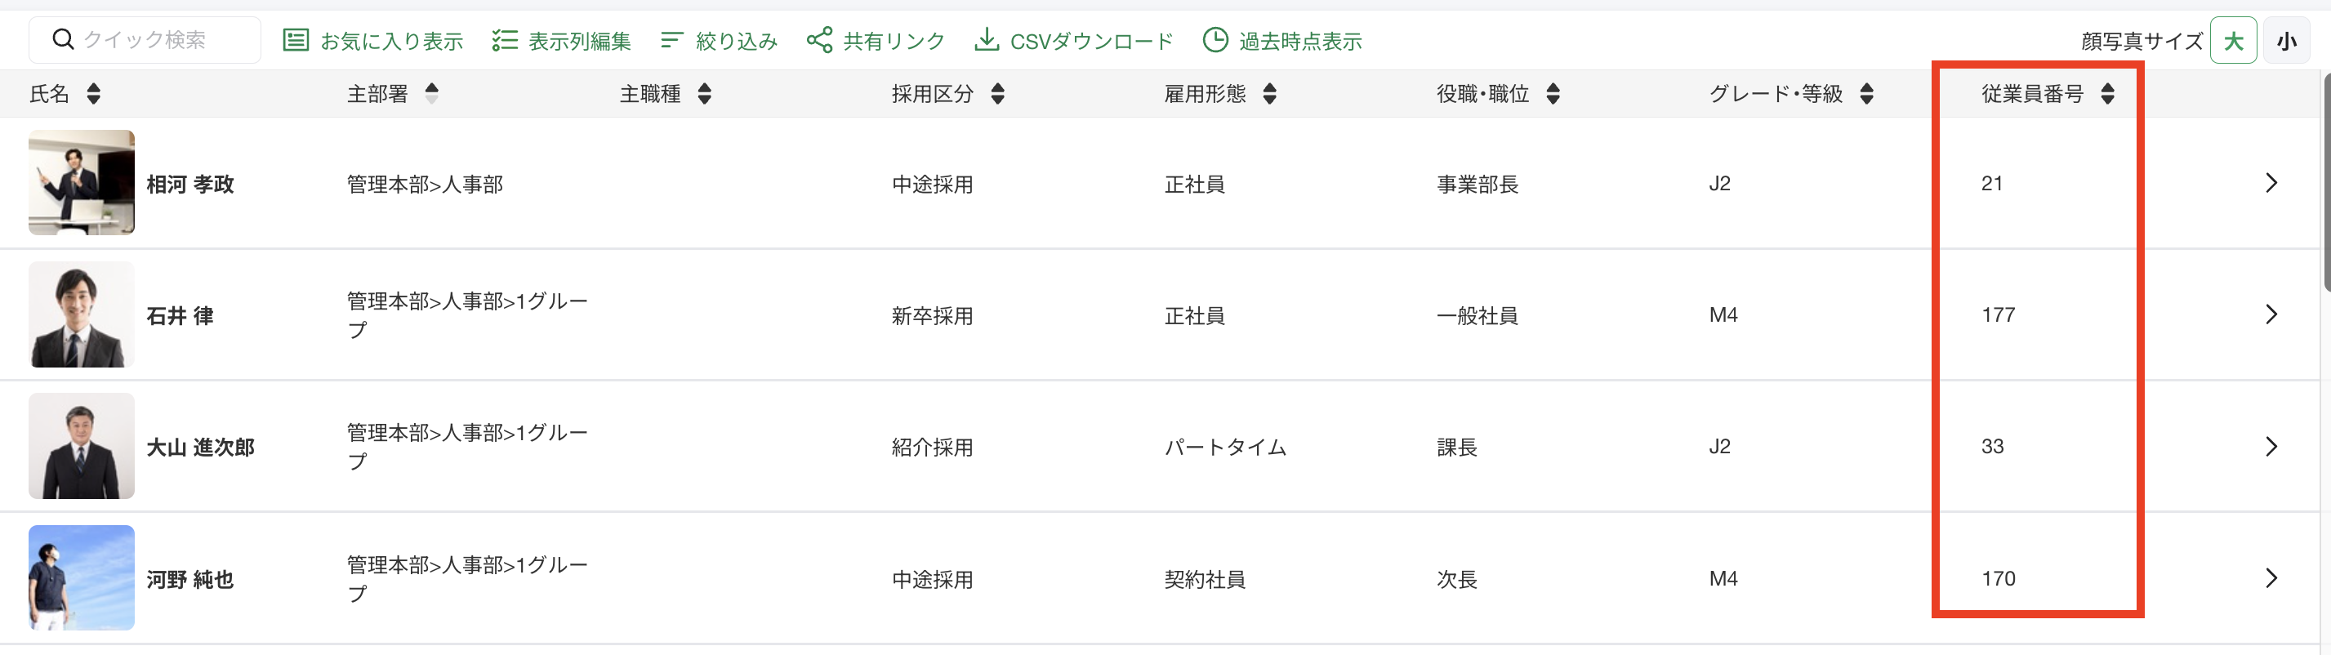Screen dimensions: 2331x655
Task: Expand row details for 石井 律
Action: click(2271, 314)
